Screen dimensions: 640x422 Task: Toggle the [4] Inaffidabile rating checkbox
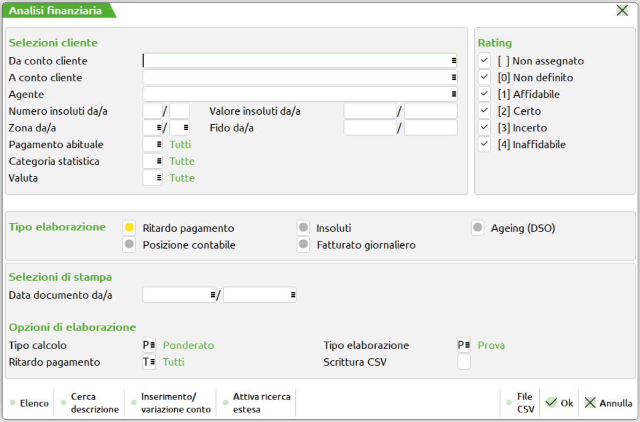click(x=485, y=145)
